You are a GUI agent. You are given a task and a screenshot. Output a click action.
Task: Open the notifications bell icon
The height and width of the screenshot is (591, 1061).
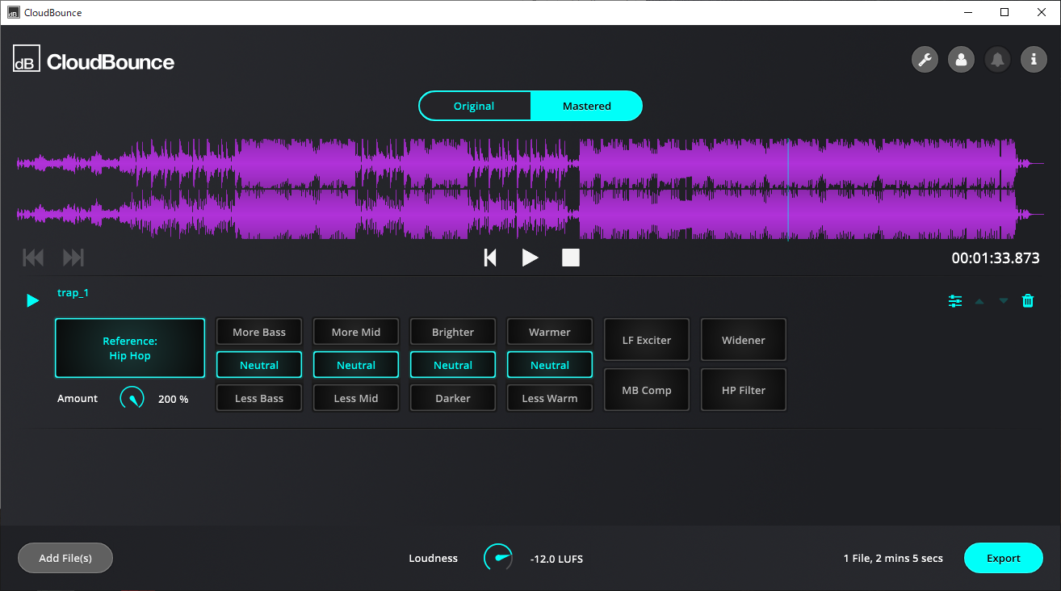point(997,60)
